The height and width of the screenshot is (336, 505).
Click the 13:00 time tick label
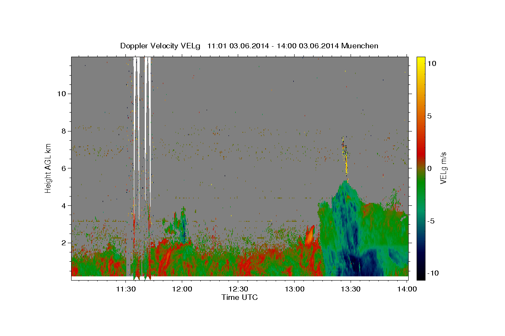click(294, 289)
